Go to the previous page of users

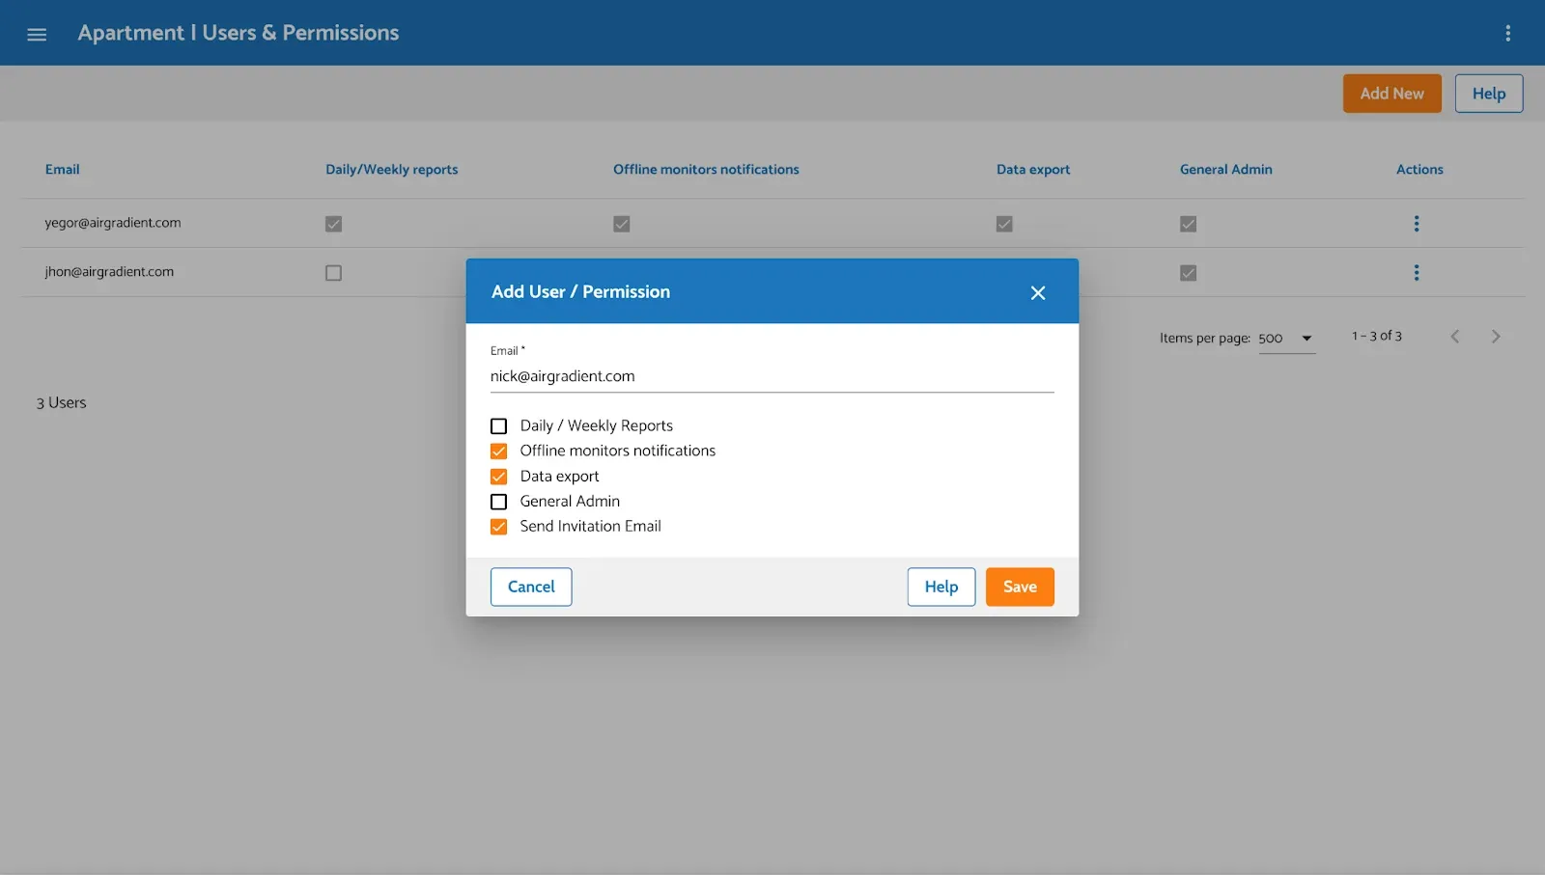pyautogui.click(x=1455, y=336)
